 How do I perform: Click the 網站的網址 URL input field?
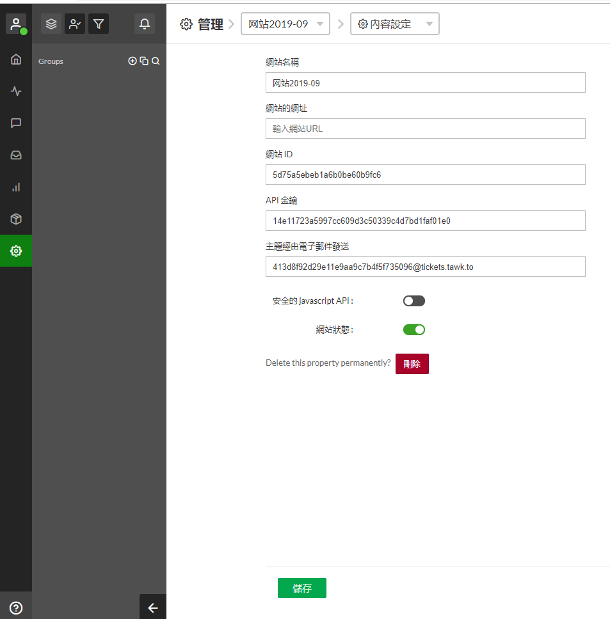[x=425, y=129]
